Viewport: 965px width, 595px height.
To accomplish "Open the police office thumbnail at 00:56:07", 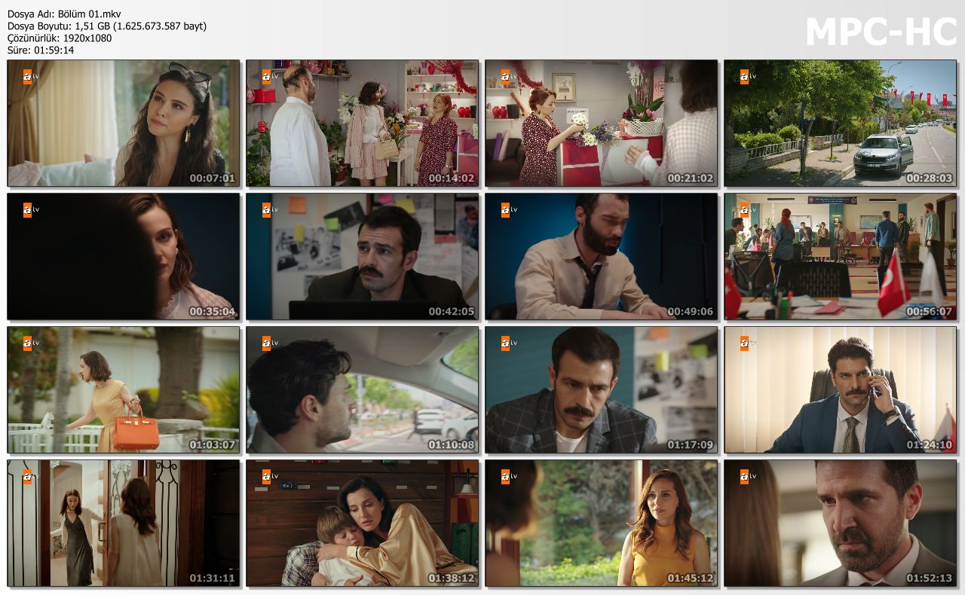I will (841, 257).
